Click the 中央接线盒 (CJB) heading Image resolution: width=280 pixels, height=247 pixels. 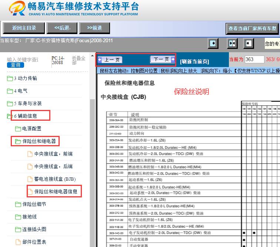pos(123,97)
